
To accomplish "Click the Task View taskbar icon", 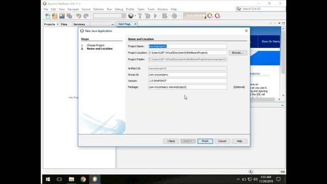I will click(x=59, y=179).
